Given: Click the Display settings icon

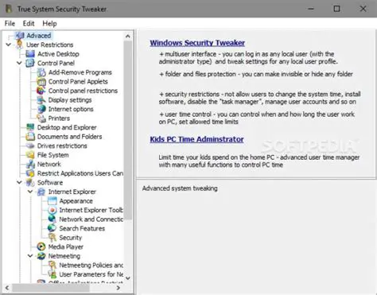Looking at the screenshot, I should point(41,100).
